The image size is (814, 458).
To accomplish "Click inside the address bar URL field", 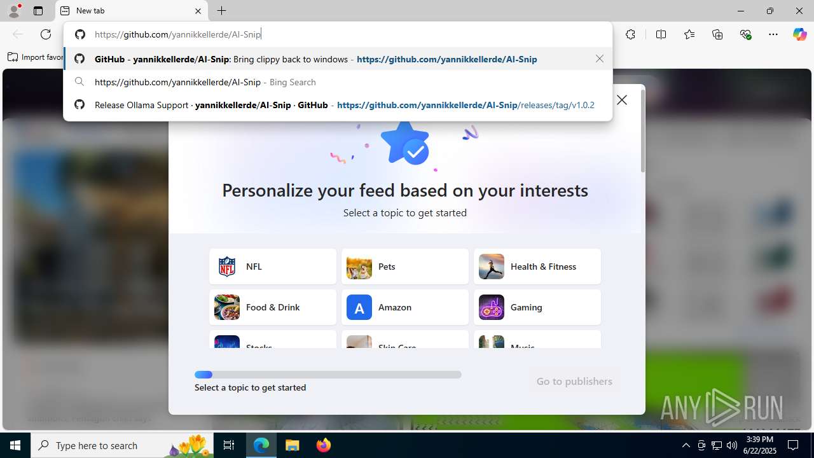I will point(337,34).
